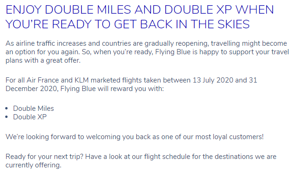The height and width of the screenshot is (175, 289).
Task: Click the bullet dot before Double XP
Action: tap(7, 117)
